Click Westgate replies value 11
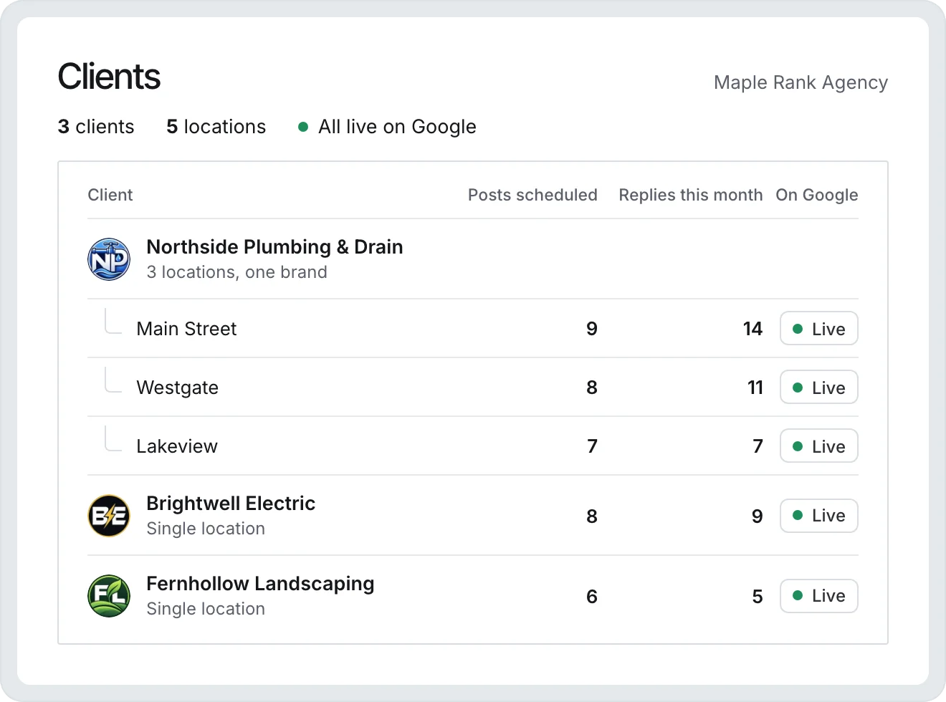Viewport: 946px width, 702px height. click(x=755, y=388)
